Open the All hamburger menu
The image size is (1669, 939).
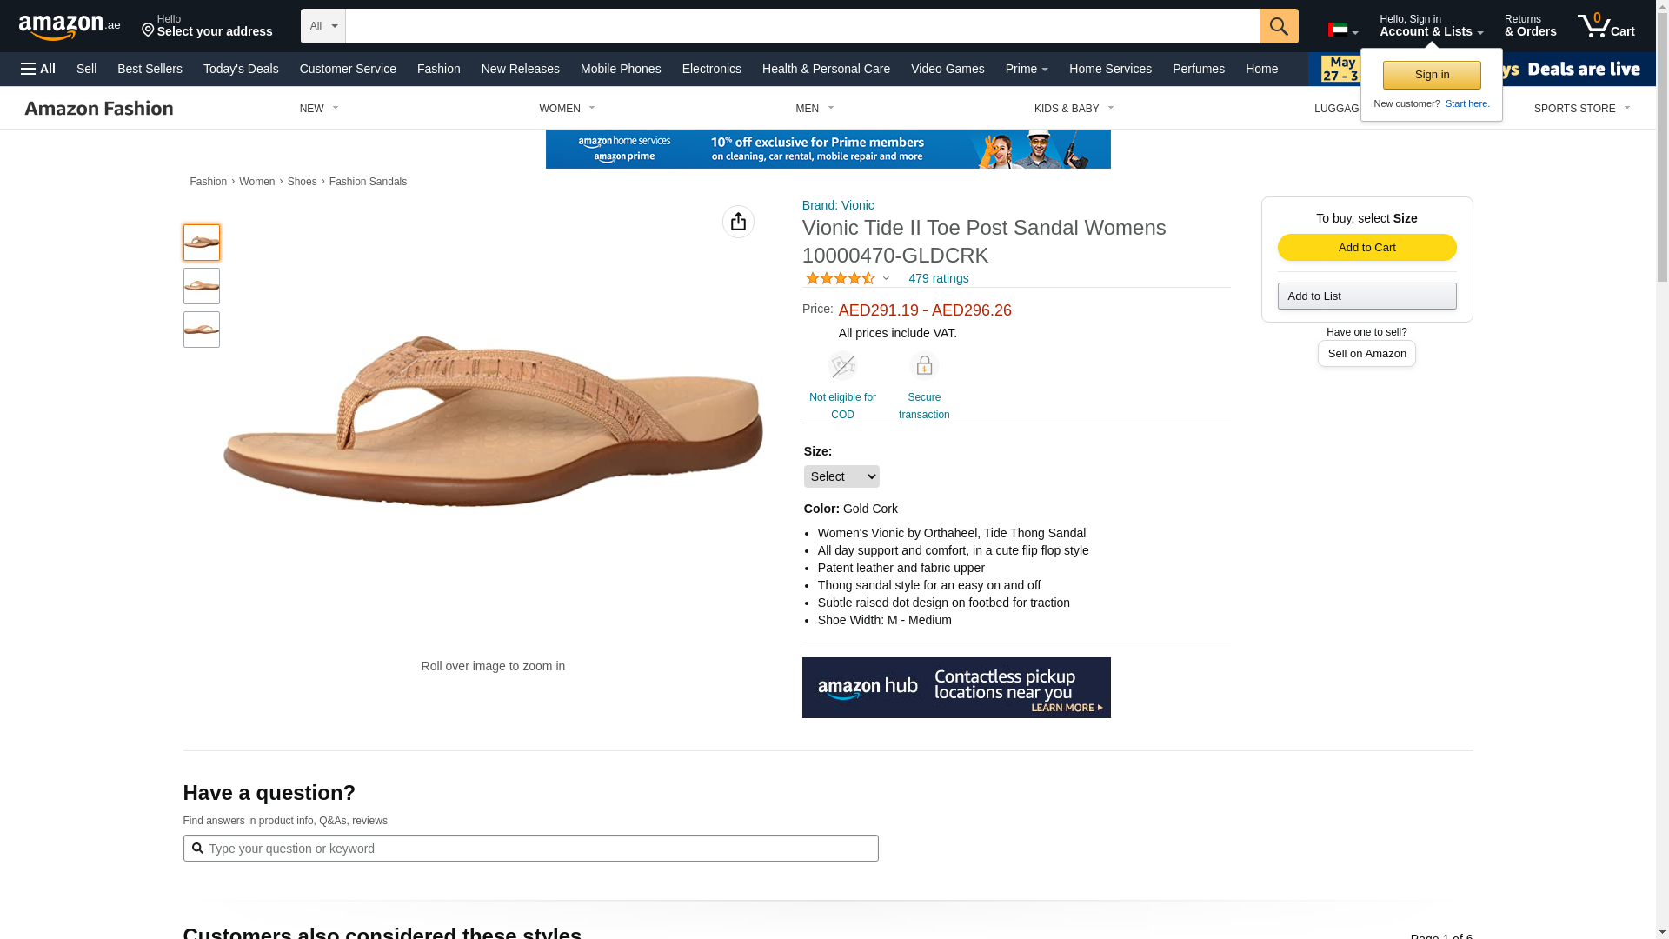[38, 69]
